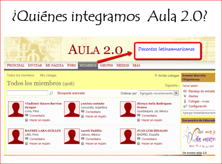This screenshot has height=164, width=222.
Task: Open Lorelí Padilla profile name
Action: [91, 131]
